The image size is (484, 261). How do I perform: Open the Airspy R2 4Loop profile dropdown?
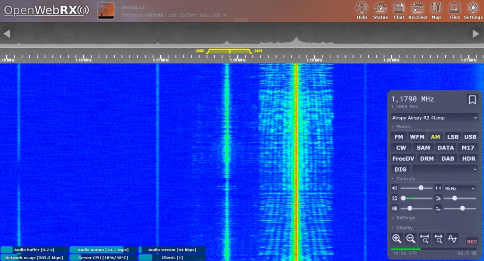coord(434,117)
